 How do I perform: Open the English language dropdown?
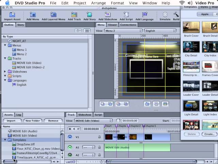point(160,31)
